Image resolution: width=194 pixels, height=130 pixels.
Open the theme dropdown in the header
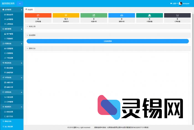click(174, 4)
